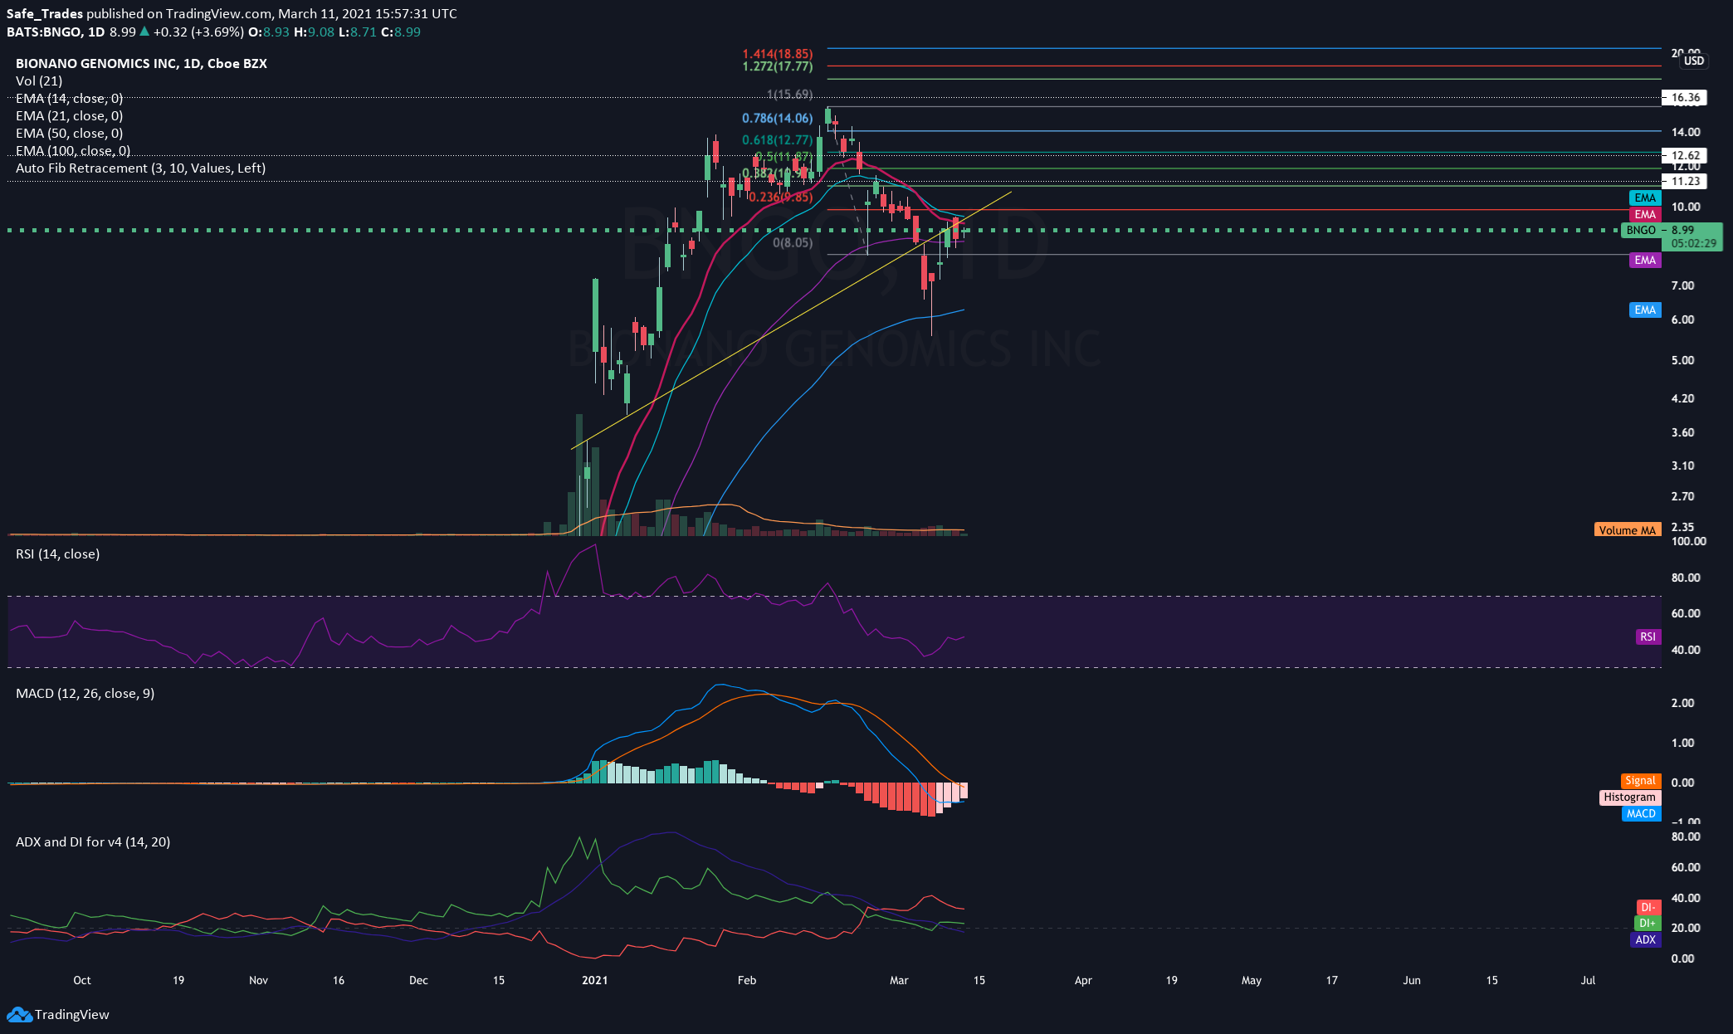1733x1034 pixels.
Task: Click the Mar date axis label
Action: (x=899, y=980)
